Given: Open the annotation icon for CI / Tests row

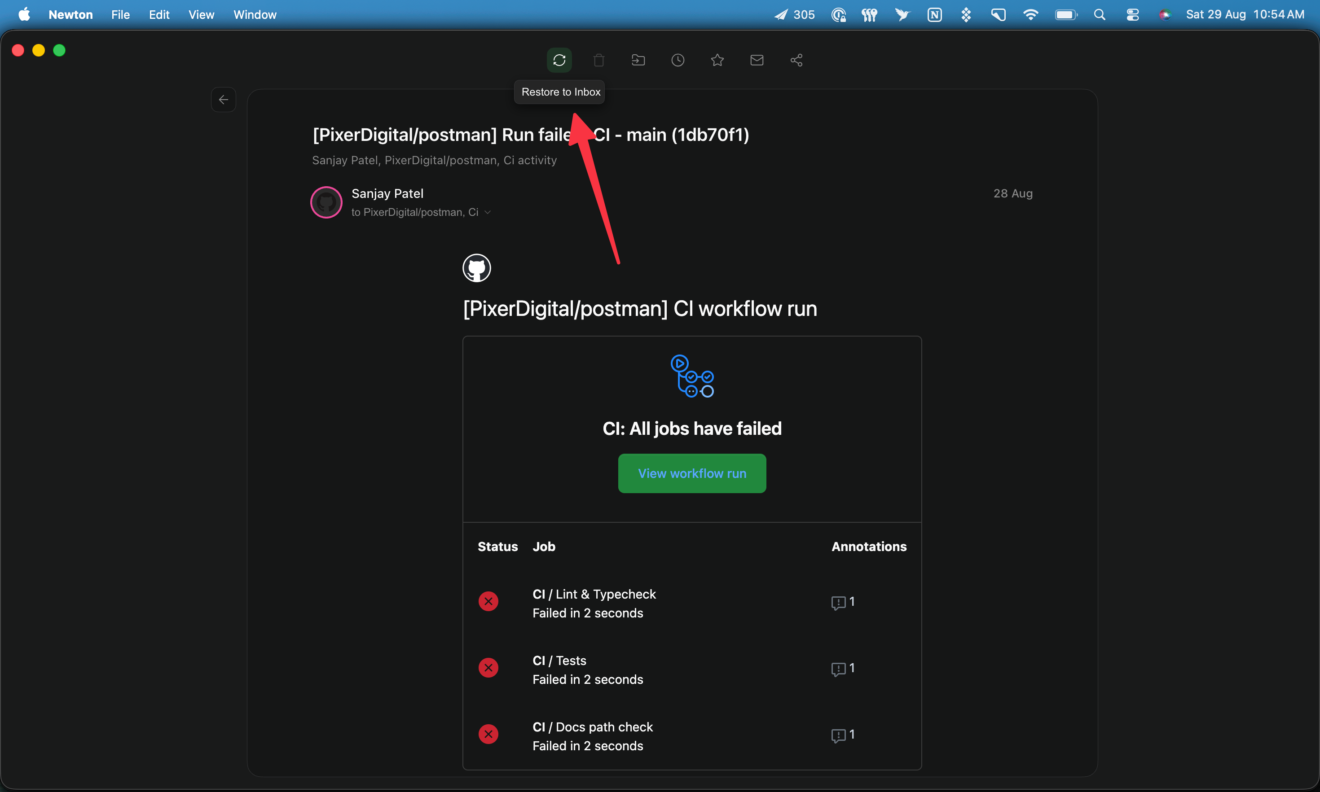Looking at the screenshot, I should pos(838,669).
